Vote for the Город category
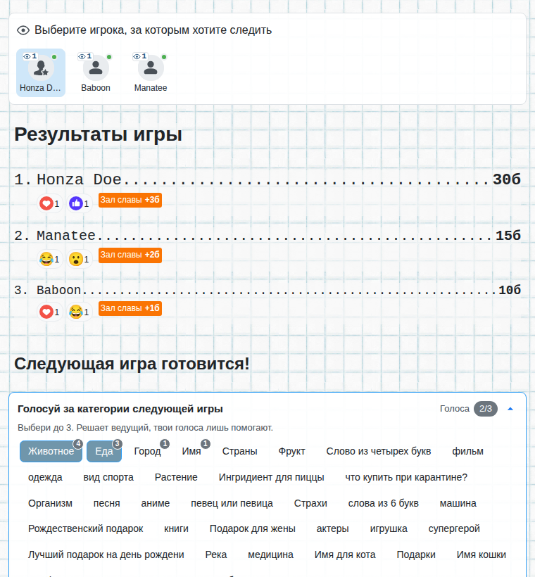The image size is (535, 577). pos(147,451)
